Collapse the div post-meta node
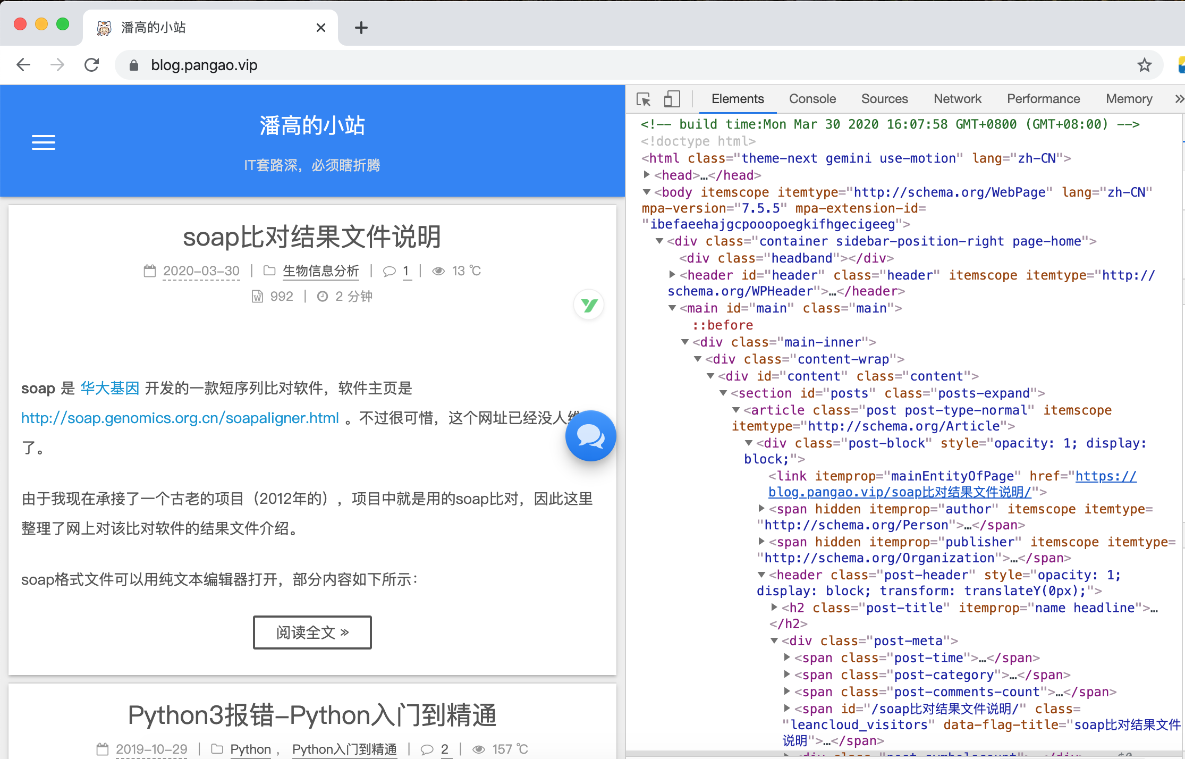This screenshot has height=759, width=1185. click(x=774, y=641)
